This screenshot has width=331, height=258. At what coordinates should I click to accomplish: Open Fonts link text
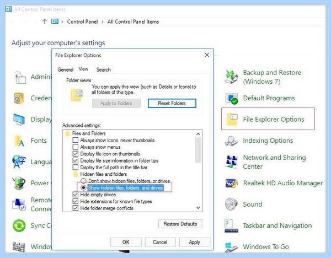click(x=39, y=141)
